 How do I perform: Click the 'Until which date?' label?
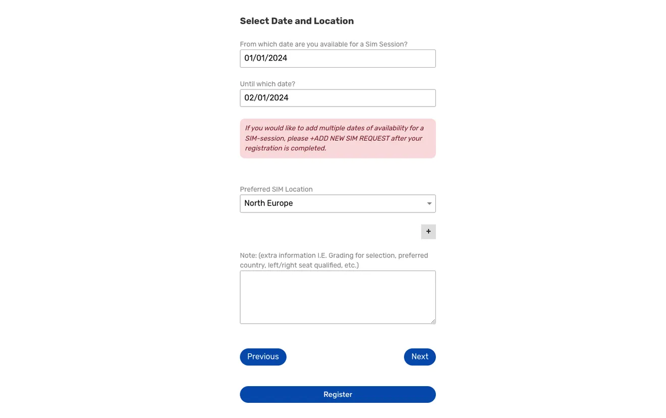tap(267, 84)
